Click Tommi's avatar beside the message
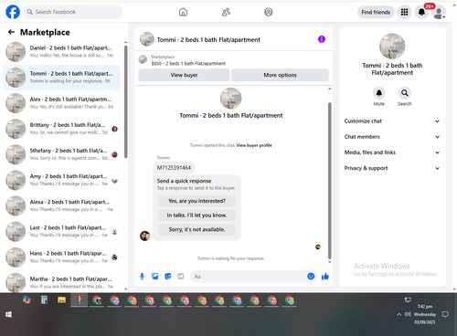Screen dimensions: 457x336 tap(144, 236)
